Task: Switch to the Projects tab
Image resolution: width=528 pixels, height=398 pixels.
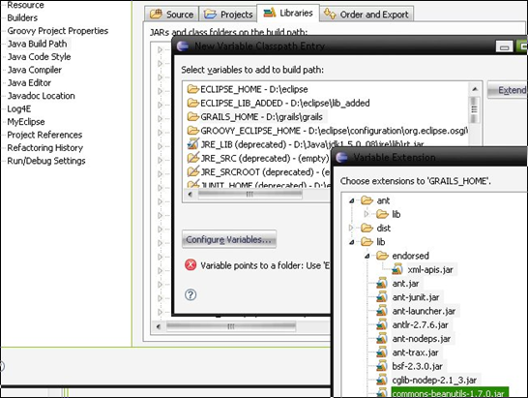Action: pyautogui.click(x=228, y=15)
